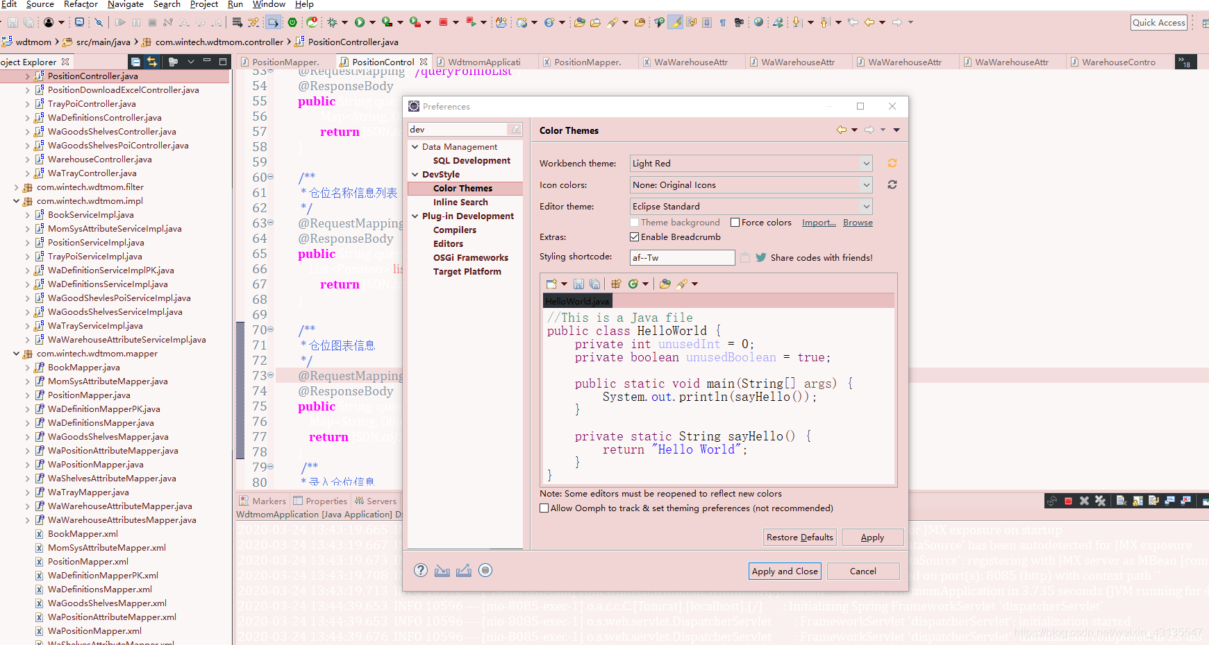Click the Import... link

(819, 223)
